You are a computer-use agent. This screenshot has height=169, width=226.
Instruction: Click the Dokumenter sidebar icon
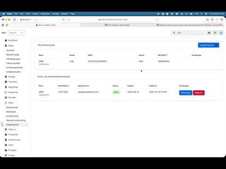pos(6,140)
